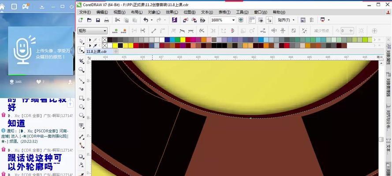Select the Crop tool
Image resolution: width=392 pixels, height=176 pixels.
click(81, 61)
